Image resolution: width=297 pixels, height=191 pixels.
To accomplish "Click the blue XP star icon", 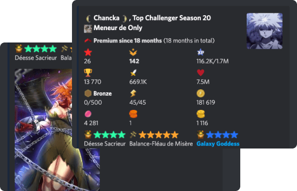I will click(x=201, y=53).
